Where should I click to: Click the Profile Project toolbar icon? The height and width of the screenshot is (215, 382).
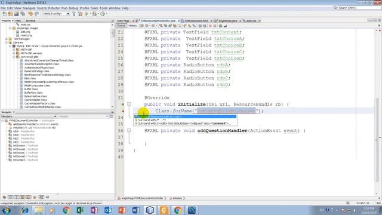pyautogui.click(x=103, y=14)
